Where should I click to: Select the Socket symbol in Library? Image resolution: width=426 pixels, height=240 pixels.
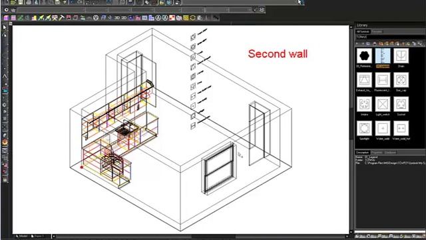401,104
